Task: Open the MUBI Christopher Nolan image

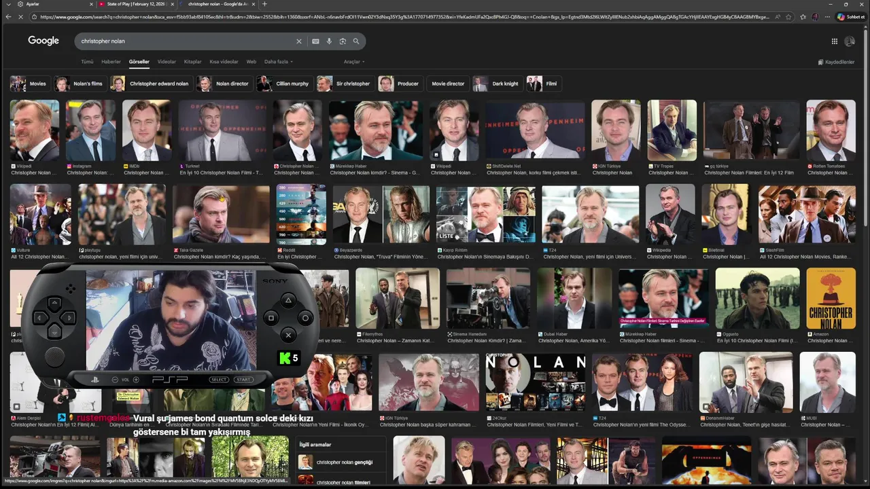Action: pyautogui.click(x=827, y=382)
